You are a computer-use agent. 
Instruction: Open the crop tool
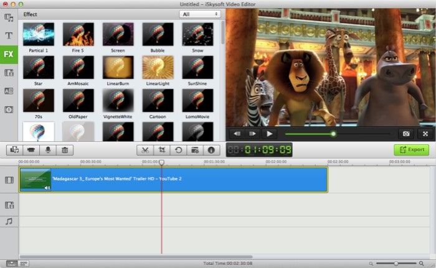(161, 150)
